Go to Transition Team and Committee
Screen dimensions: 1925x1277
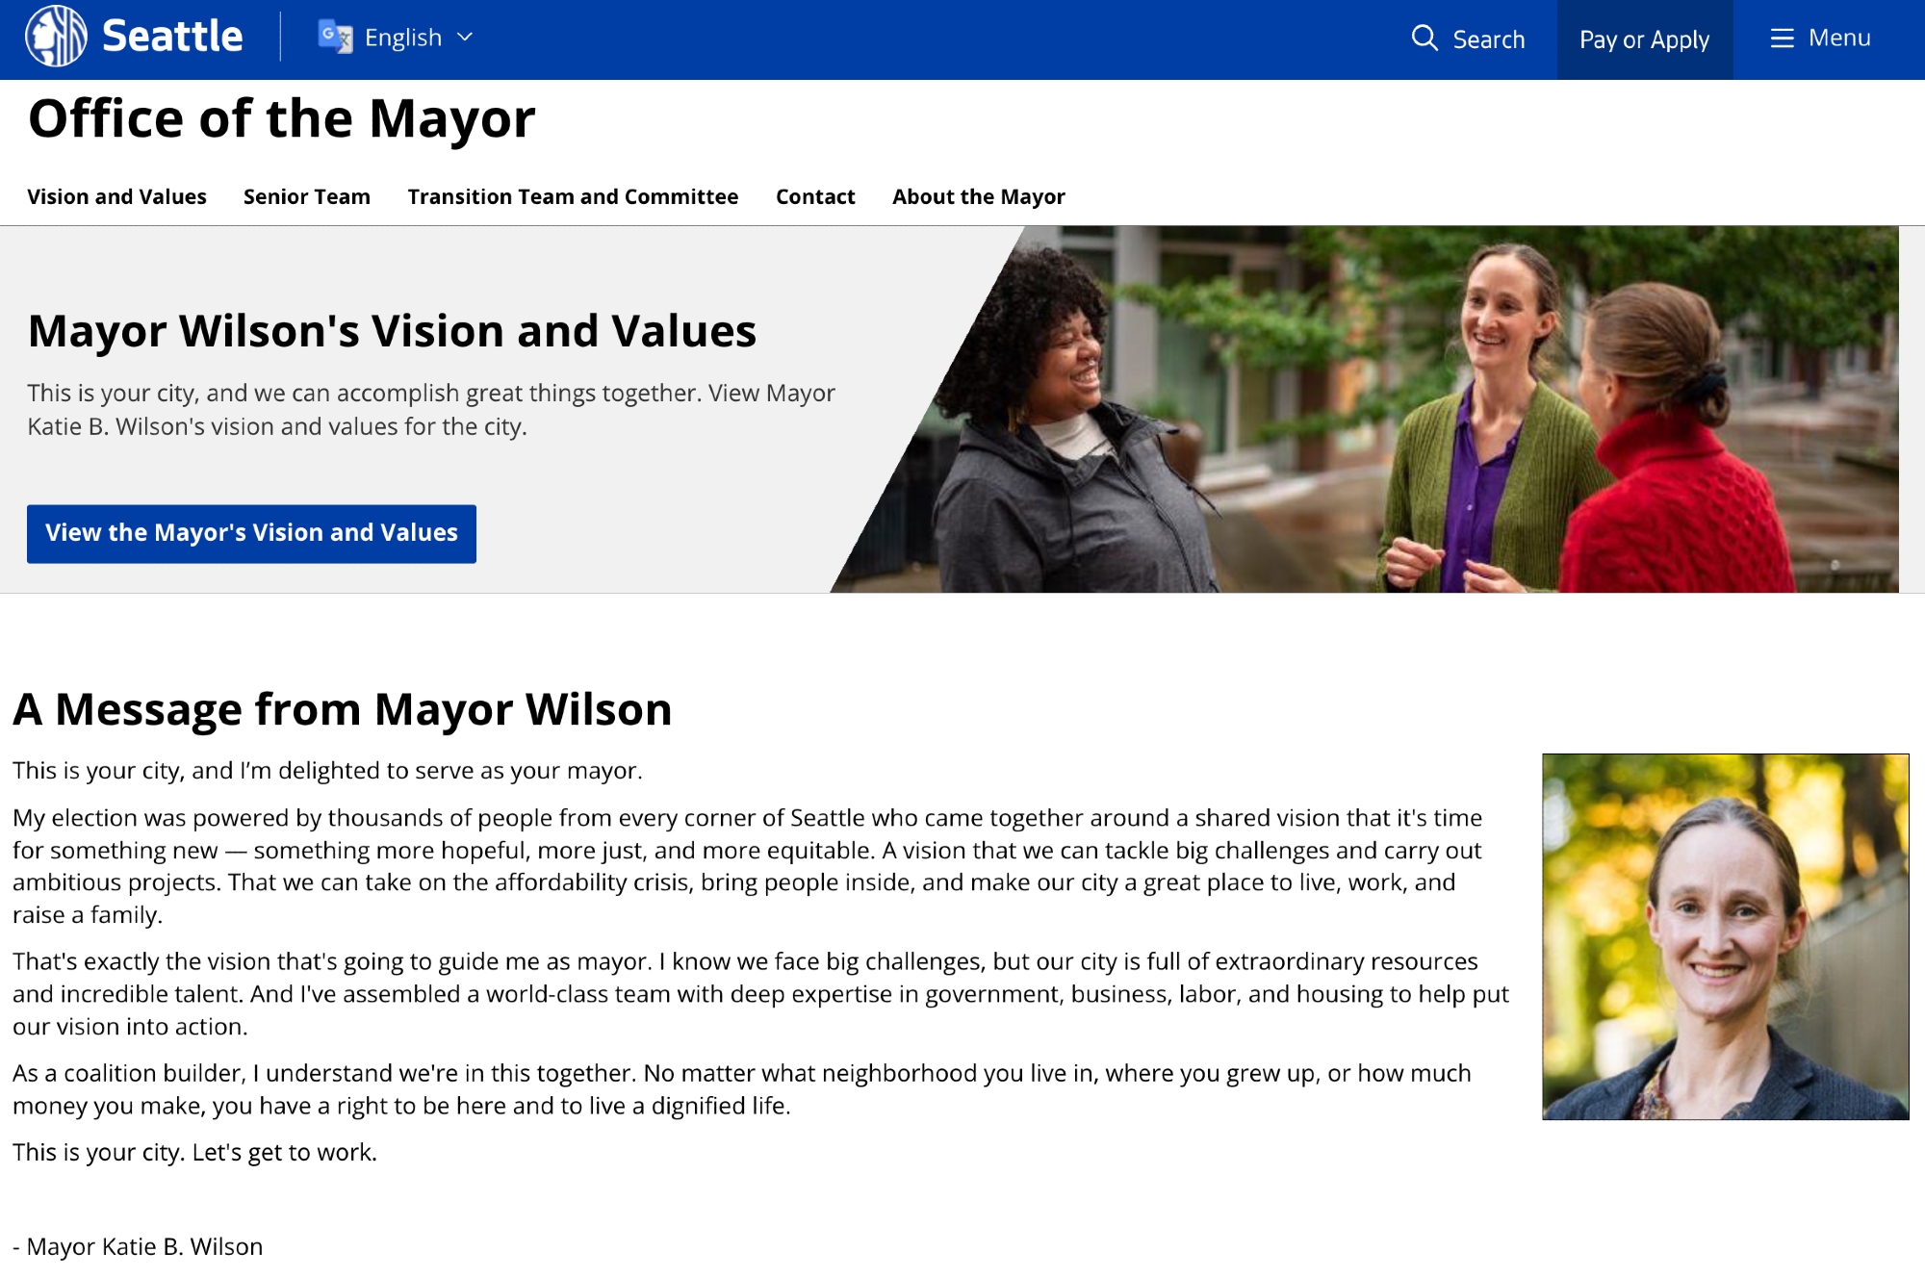point(573,196)
